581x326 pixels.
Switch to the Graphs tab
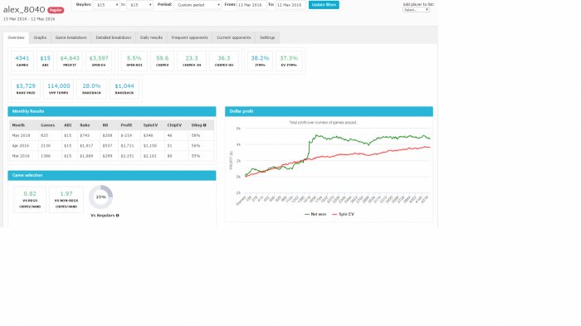40,37
